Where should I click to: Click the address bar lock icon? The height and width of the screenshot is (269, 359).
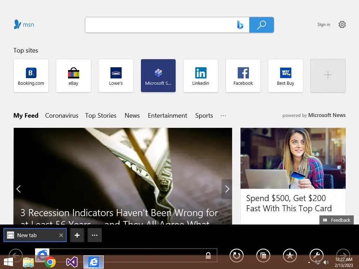(208, 255)
